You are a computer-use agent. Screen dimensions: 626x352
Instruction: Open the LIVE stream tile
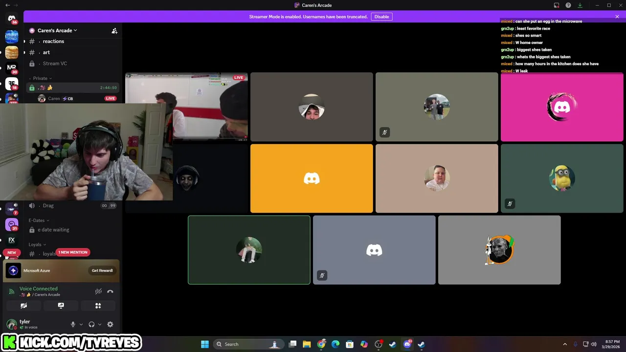(x=186, y=107)
